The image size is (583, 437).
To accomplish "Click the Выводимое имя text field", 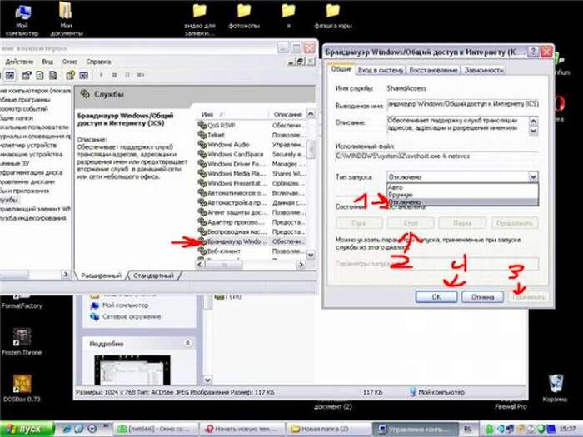I will tap(463, 104).
